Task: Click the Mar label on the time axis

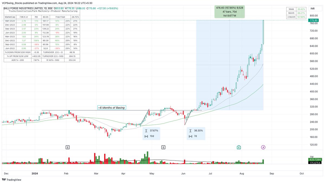Action: (96, 173)
